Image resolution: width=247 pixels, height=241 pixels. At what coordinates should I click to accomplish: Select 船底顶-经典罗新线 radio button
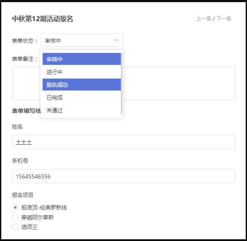pos(15,208)
